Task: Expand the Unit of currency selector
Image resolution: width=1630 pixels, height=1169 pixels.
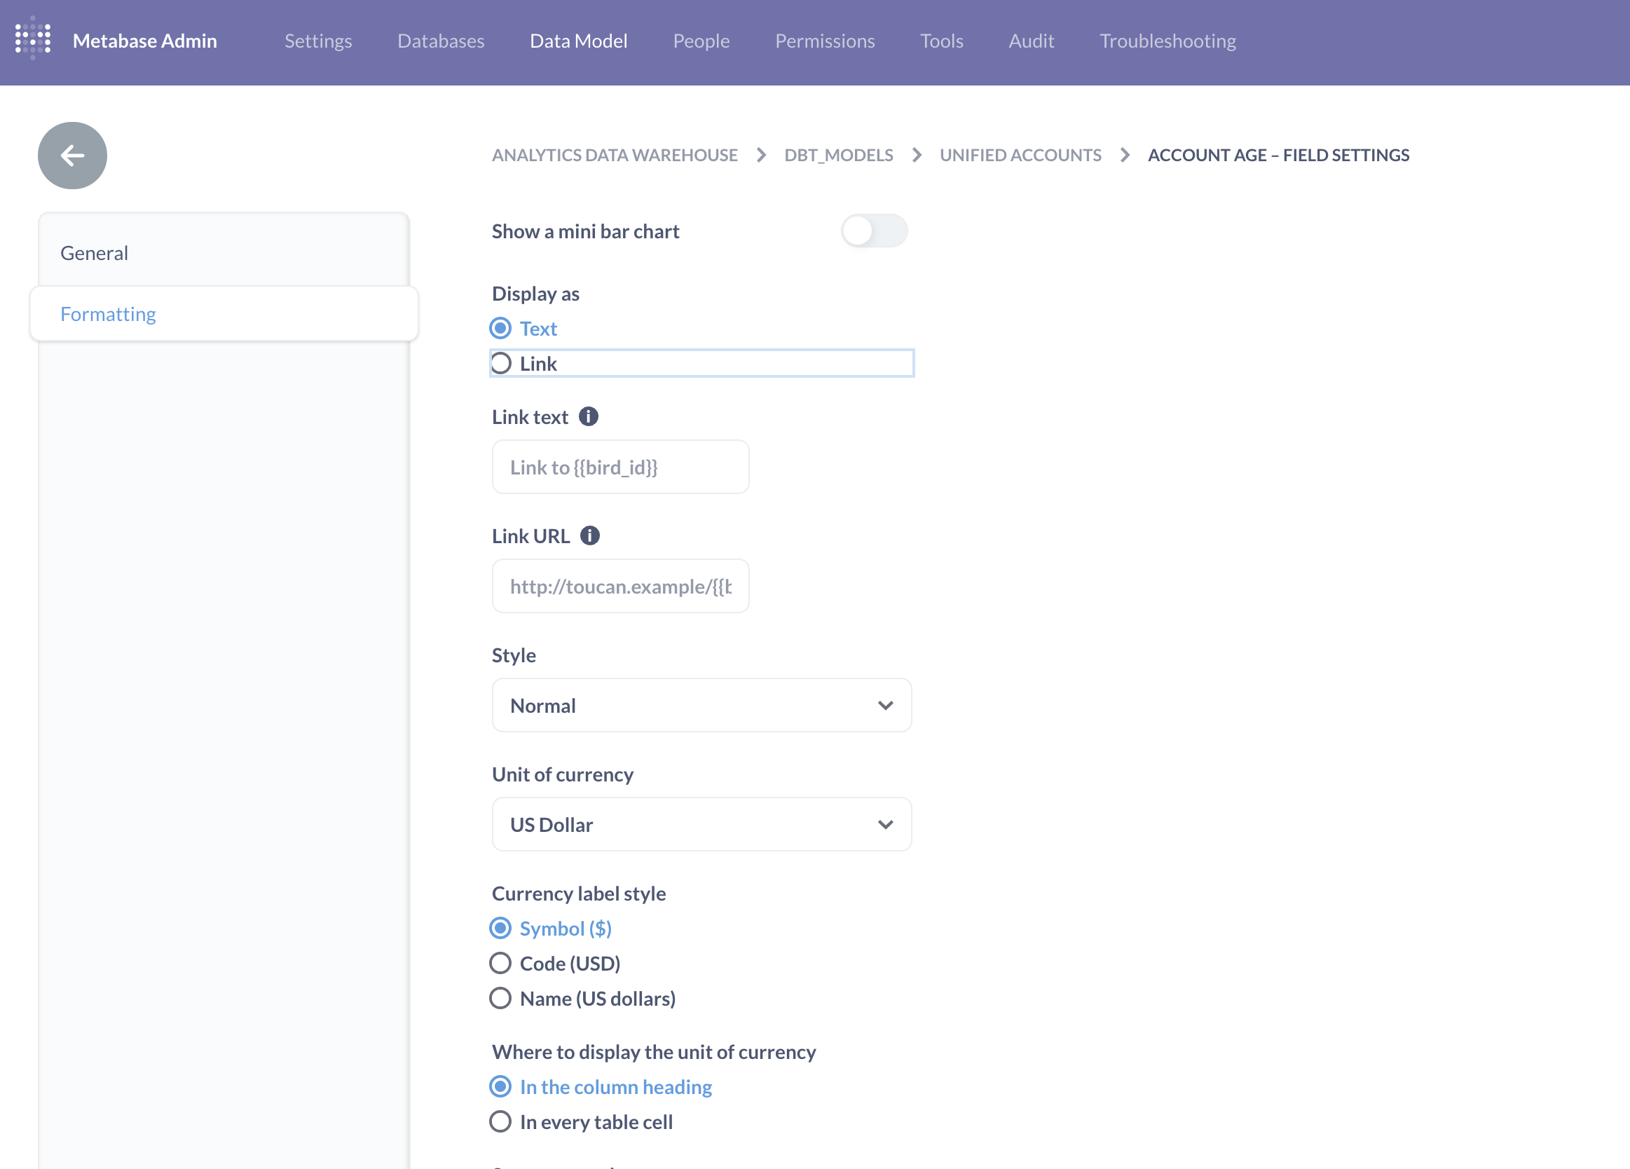Action: click(701, 824)
